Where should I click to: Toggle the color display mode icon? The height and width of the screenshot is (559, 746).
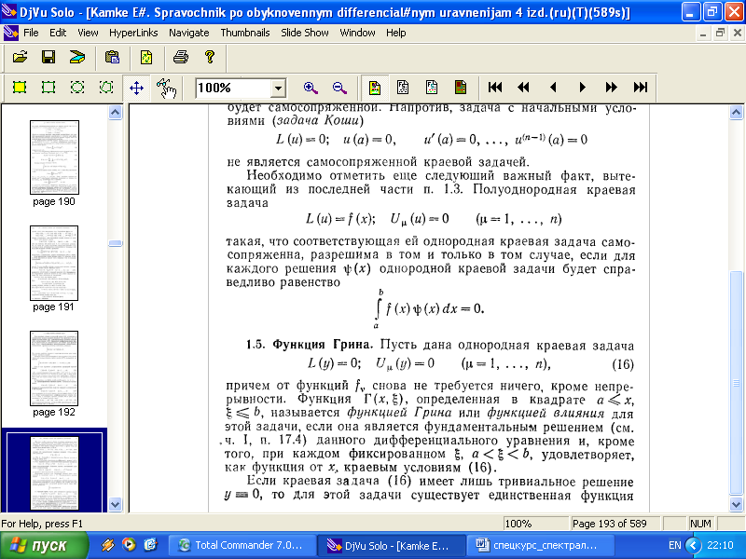[375, 88]
